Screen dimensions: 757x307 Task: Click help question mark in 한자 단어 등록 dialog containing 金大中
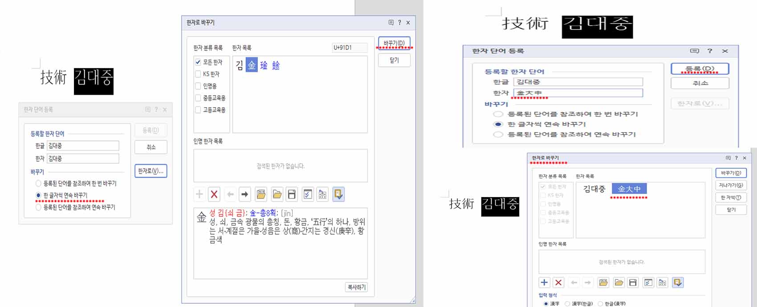pyautogui.click(x=710, y=51)
